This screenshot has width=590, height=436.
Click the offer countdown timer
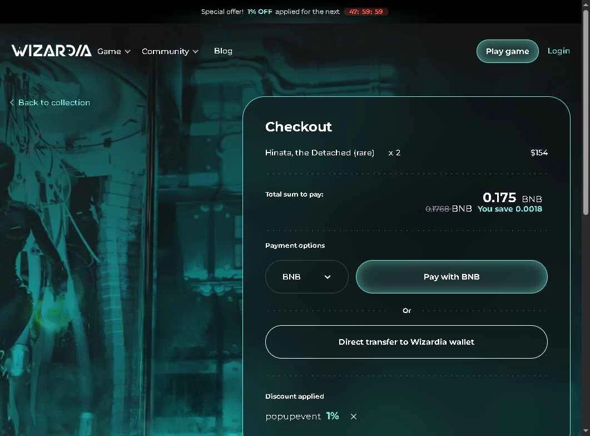click(366, 12)
